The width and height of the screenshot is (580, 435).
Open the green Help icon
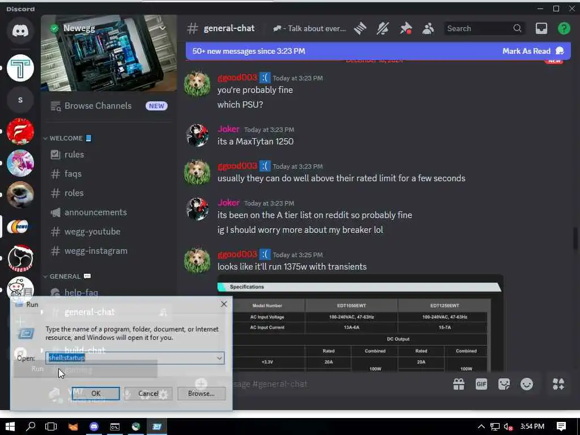(x=564, y=28)
